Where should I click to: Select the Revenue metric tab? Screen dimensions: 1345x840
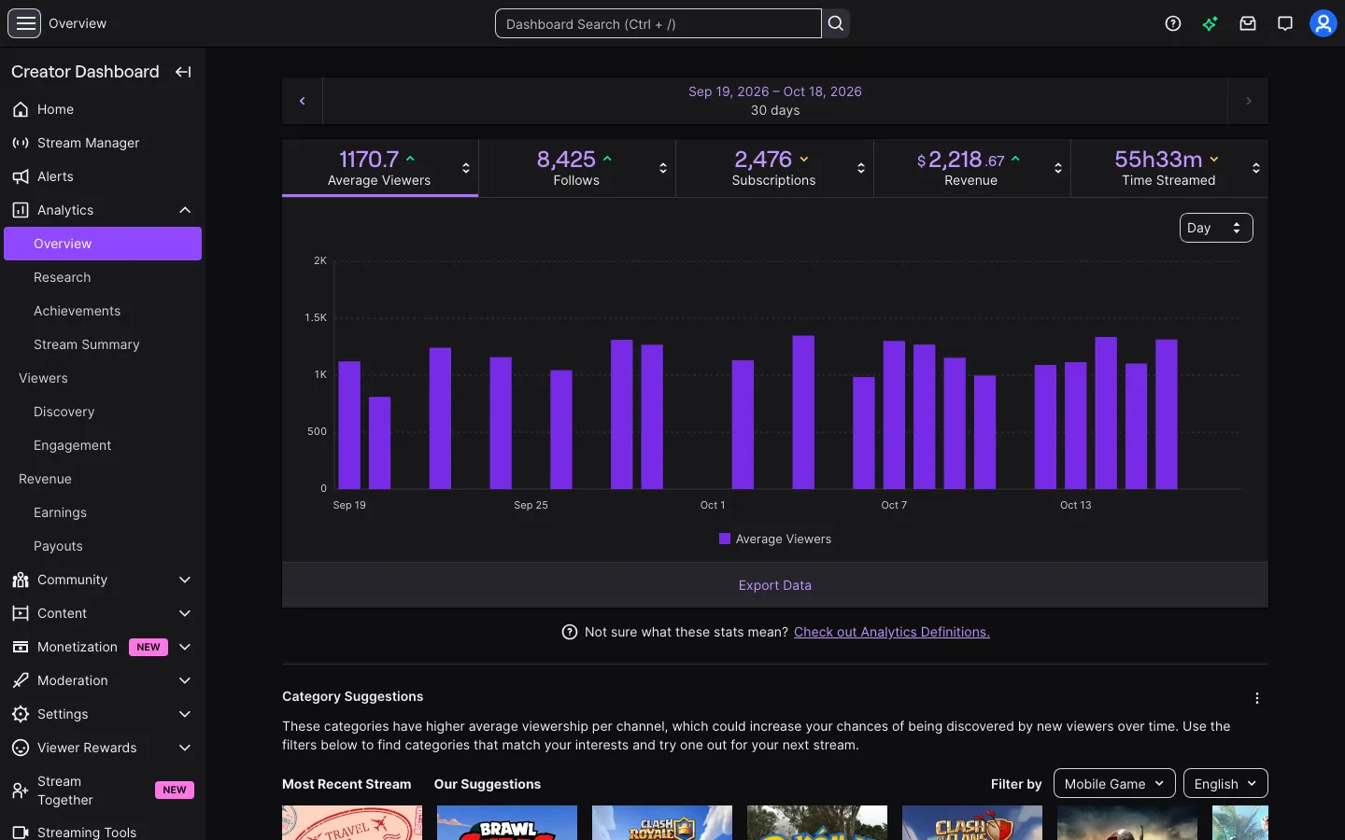(972, 168)
